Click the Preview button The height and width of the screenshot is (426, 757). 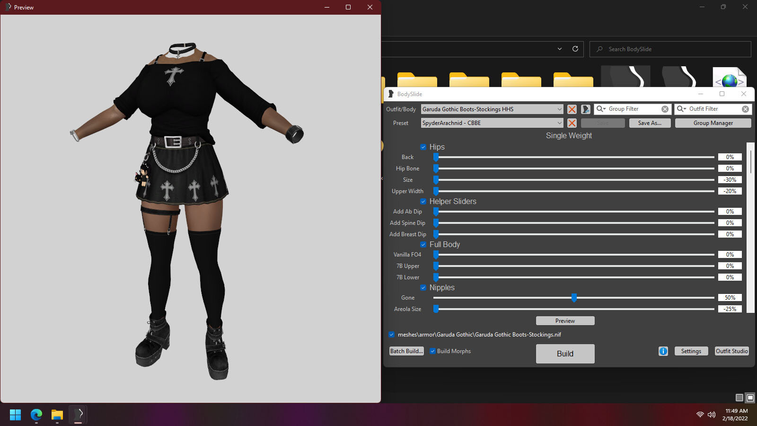tap(565, 321)
